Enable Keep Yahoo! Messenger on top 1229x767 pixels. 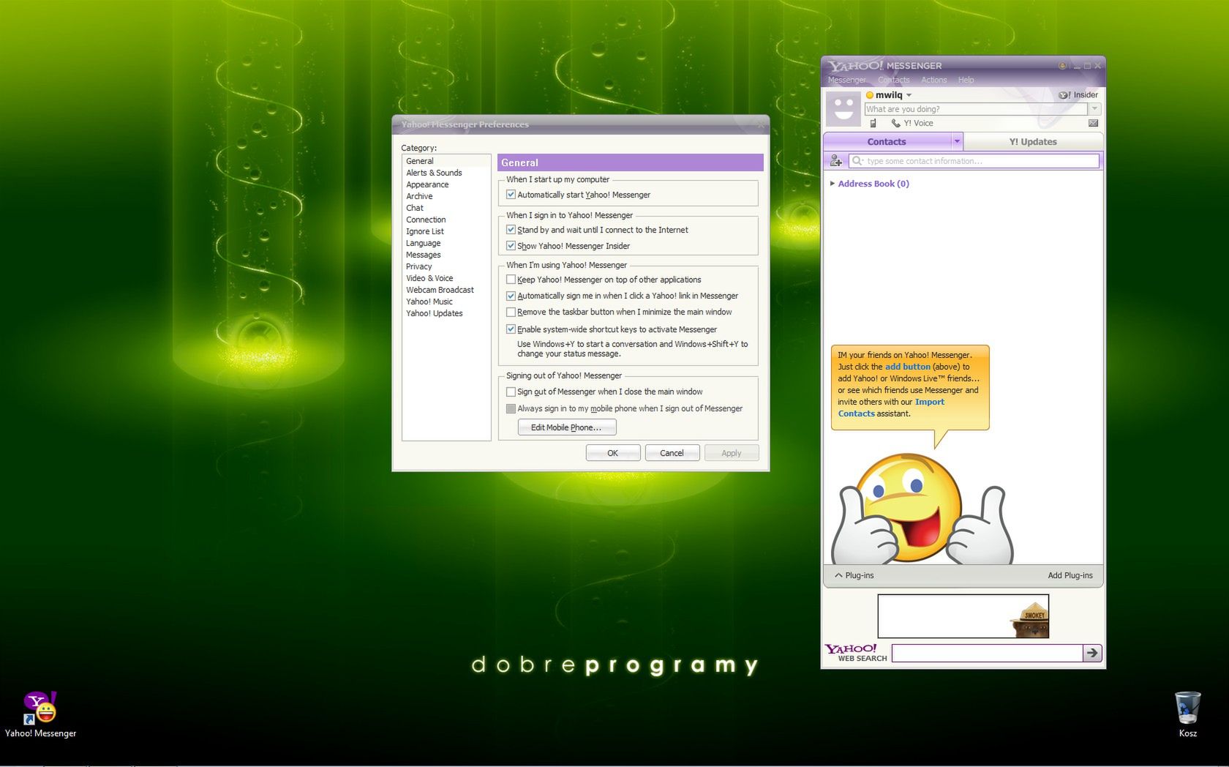click(x=511, y=280)
